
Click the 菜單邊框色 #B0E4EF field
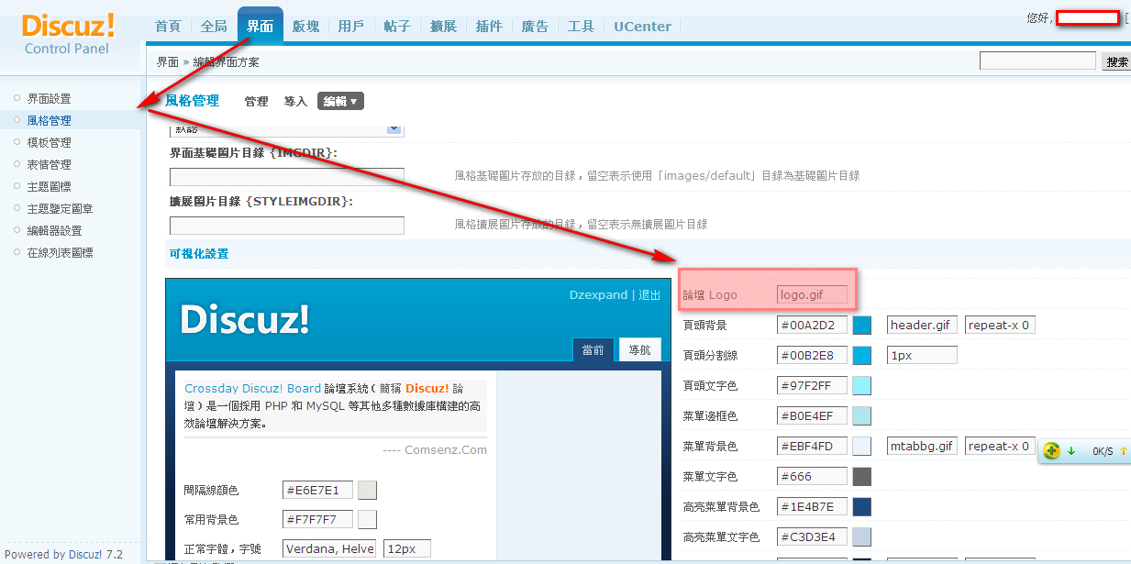pos(812,415)
